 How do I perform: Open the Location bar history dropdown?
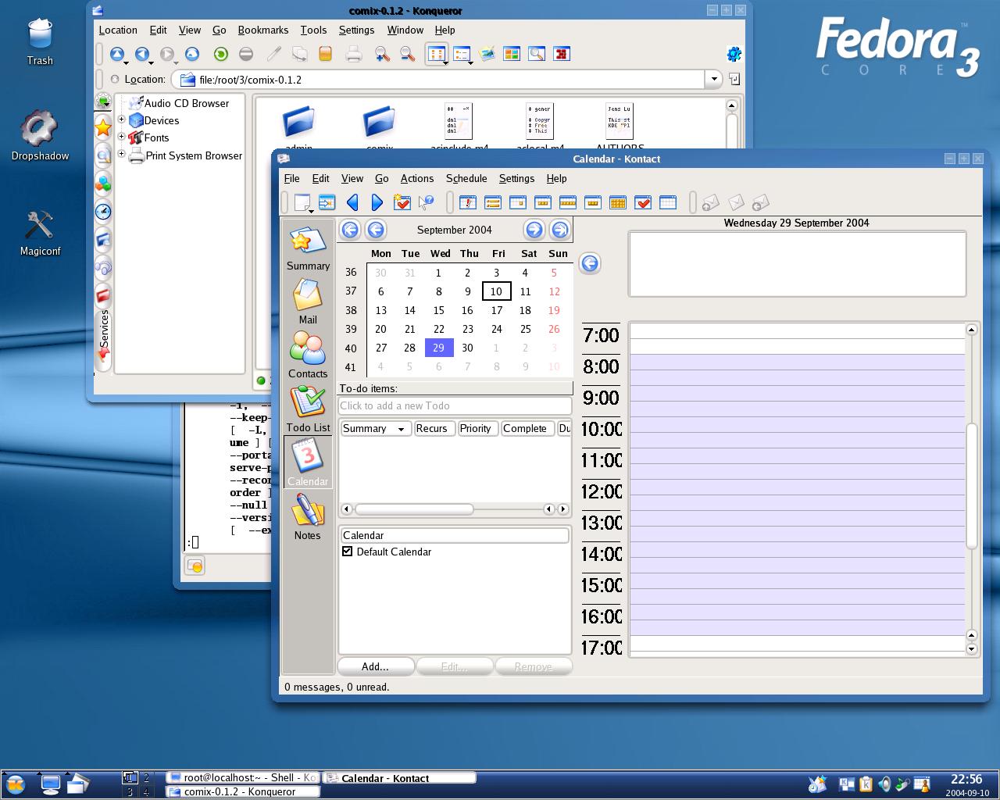pos(713,79)
